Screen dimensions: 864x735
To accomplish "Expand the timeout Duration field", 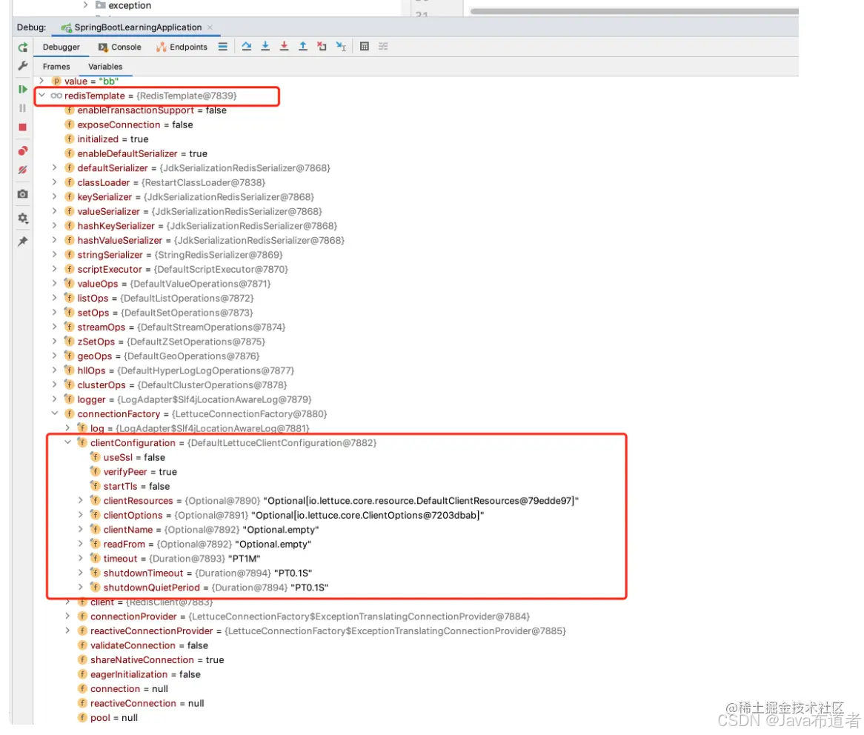I will pyautogui.click(x=81, y=558).
